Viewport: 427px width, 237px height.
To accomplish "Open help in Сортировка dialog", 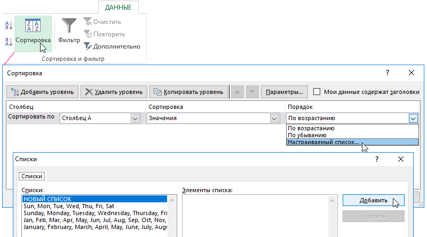I will coord(388,73).
